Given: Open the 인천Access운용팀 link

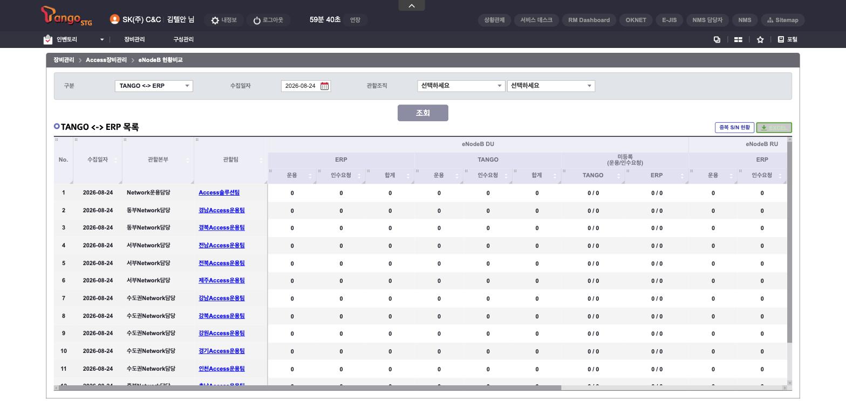Looking at the screenshot, I should pyautogui.click(x=222, y=369).
